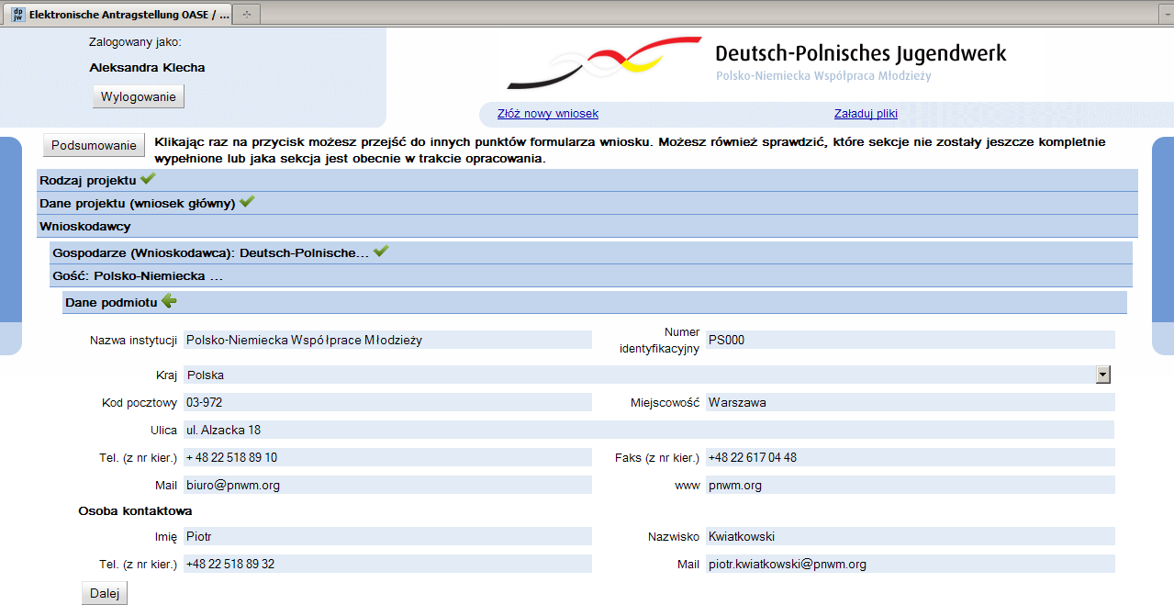1174x616 pixels.
Task: Click the user name Aleksandra Klecha
Action: coord(147,67)
